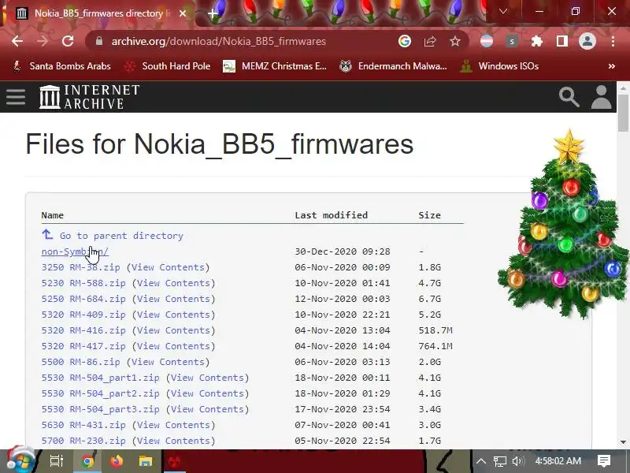
Task: Open the notification center icon
Action: click(x=603, y=461)
